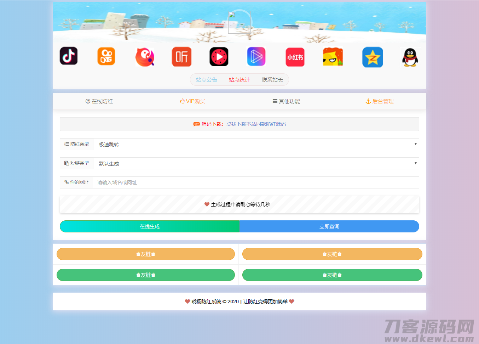This screenshot has width=479, height=344.
Task: Open the QQ Zone star icon
Action: (x=373, y=57)
